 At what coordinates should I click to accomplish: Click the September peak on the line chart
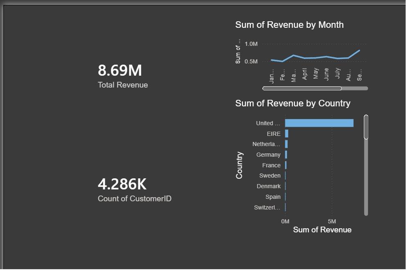click(x=359, y=50)
